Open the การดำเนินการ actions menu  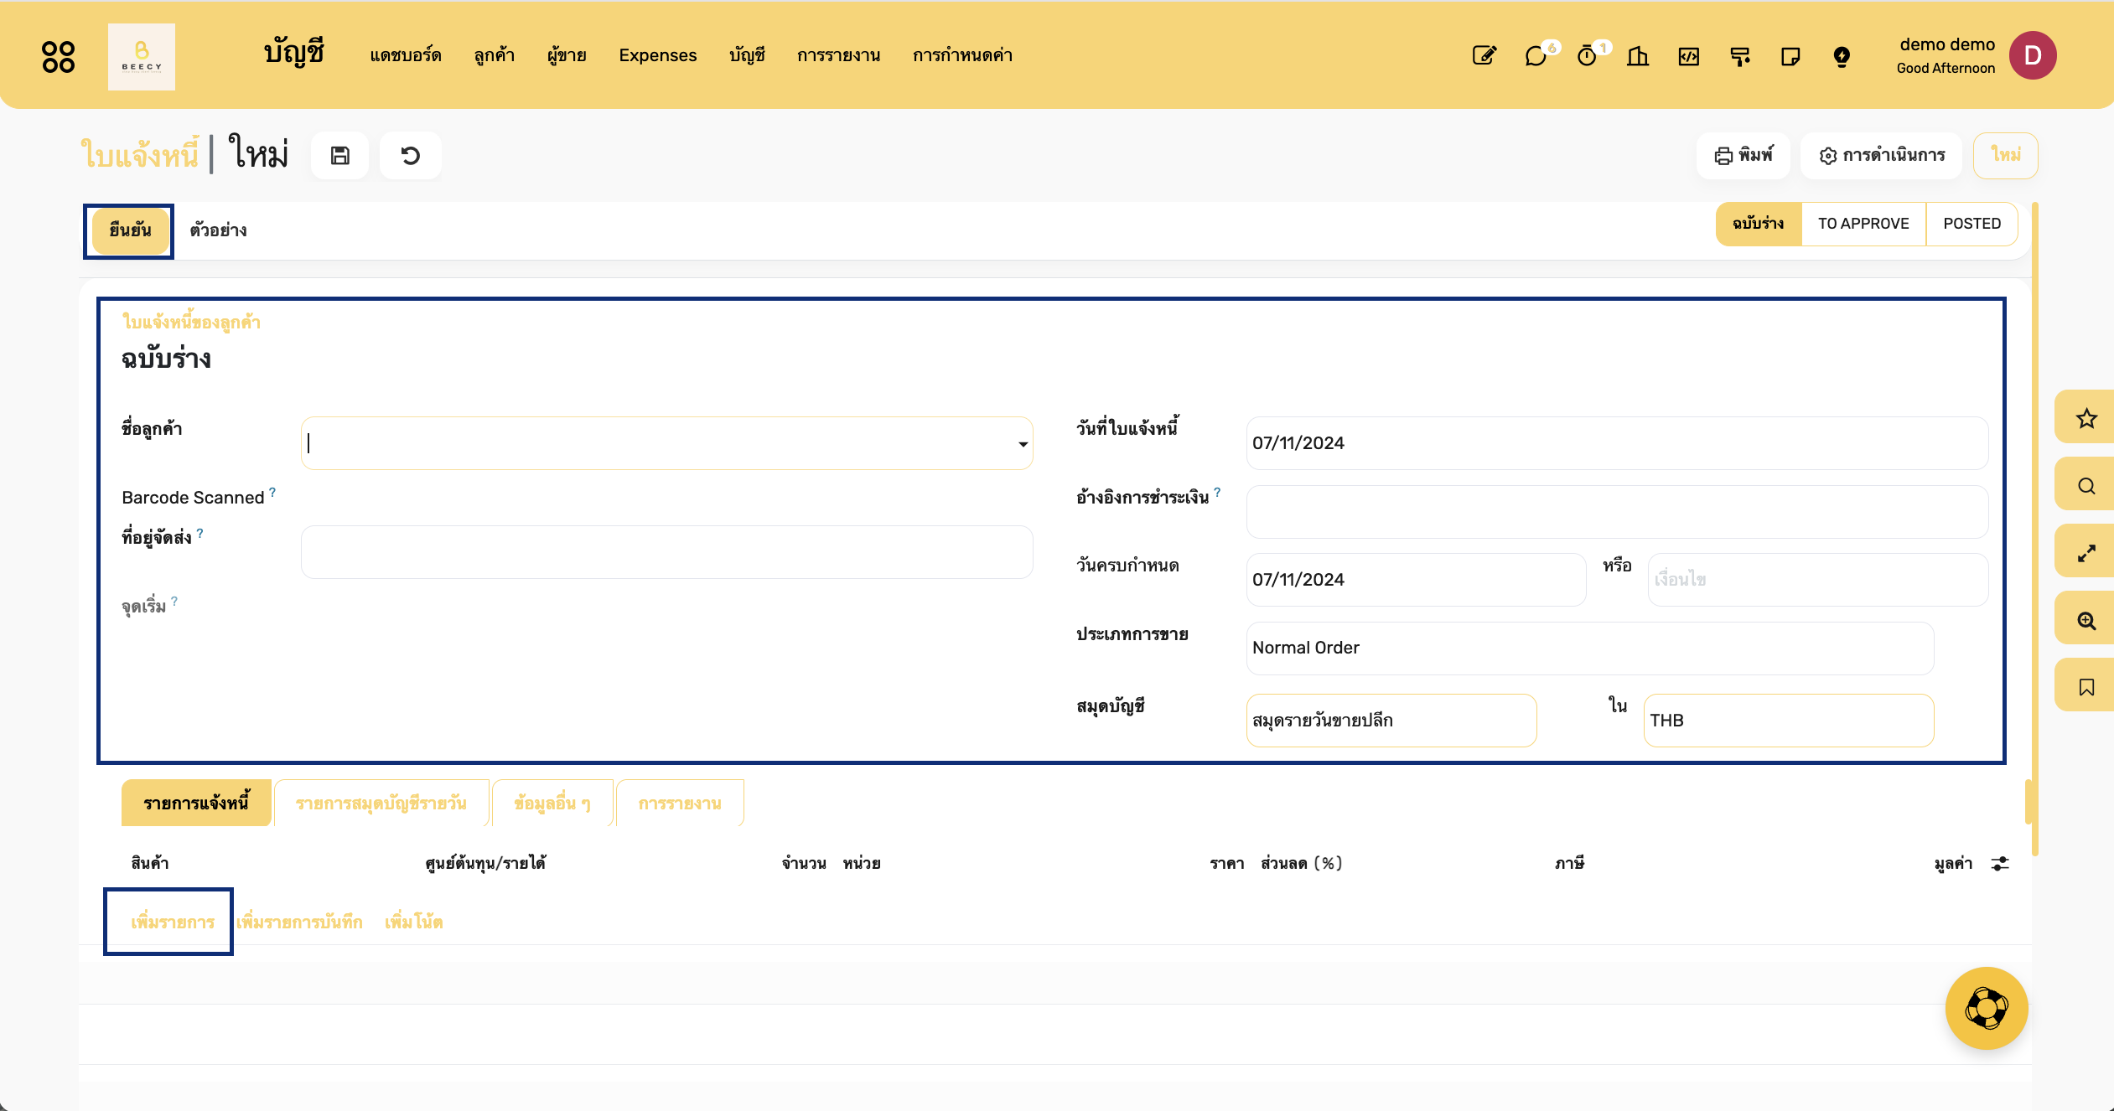(x=1882, y=155)
